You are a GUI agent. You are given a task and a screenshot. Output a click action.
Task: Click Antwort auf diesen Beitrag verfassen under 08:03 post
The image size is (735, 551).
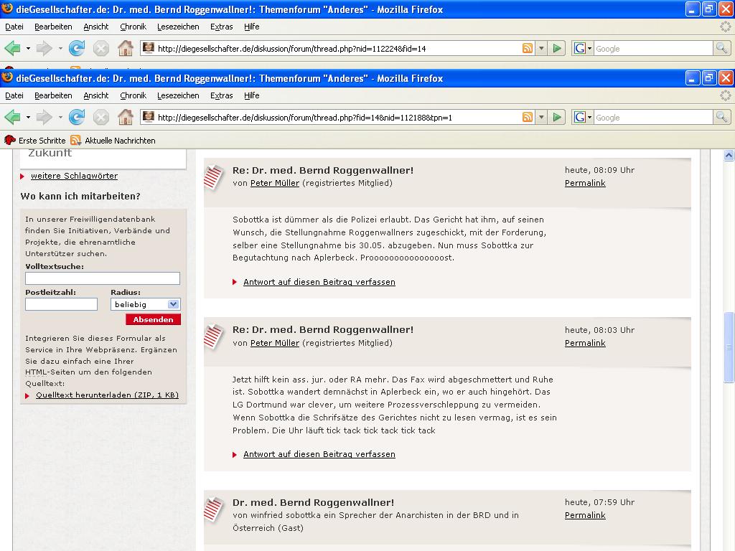coord(319,454)
